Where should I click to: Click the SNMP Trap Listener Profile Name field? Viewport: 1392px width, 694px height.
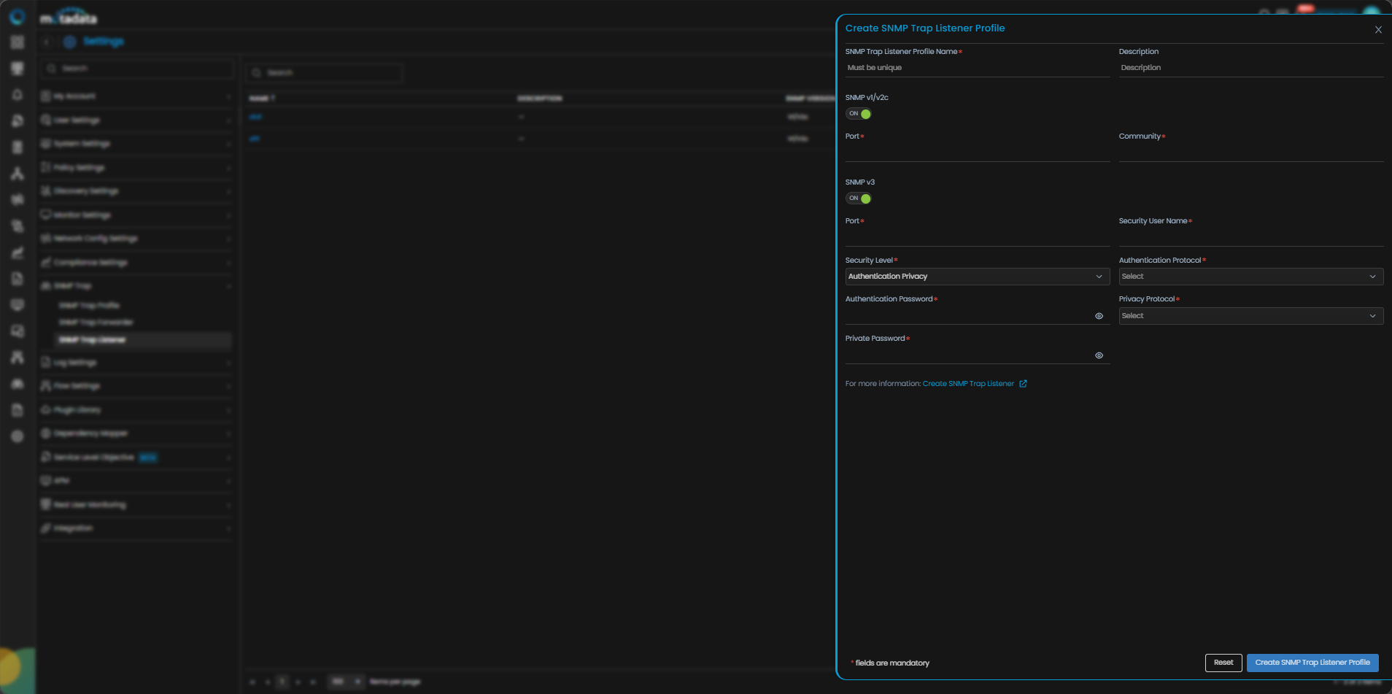[x=977, y=68]
